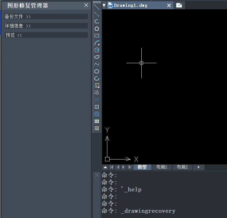227x218 pixels.
Task: Close the command line window
Action: click(x=97, y=175)
